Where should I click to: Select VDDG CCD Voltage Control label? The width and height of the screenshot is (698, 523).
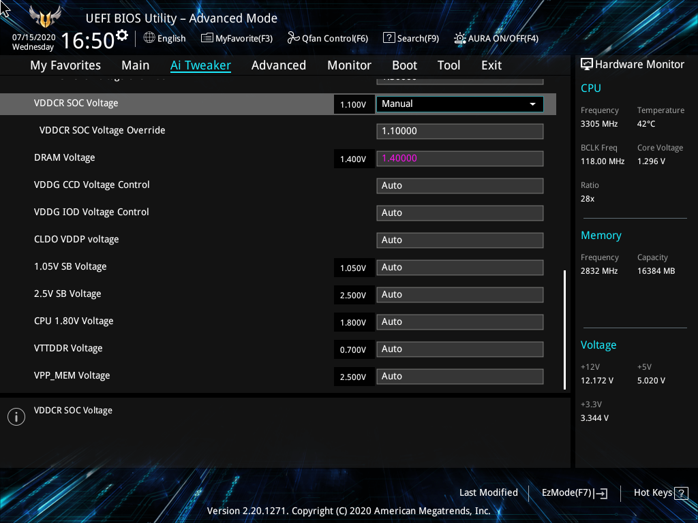point(92,185)
